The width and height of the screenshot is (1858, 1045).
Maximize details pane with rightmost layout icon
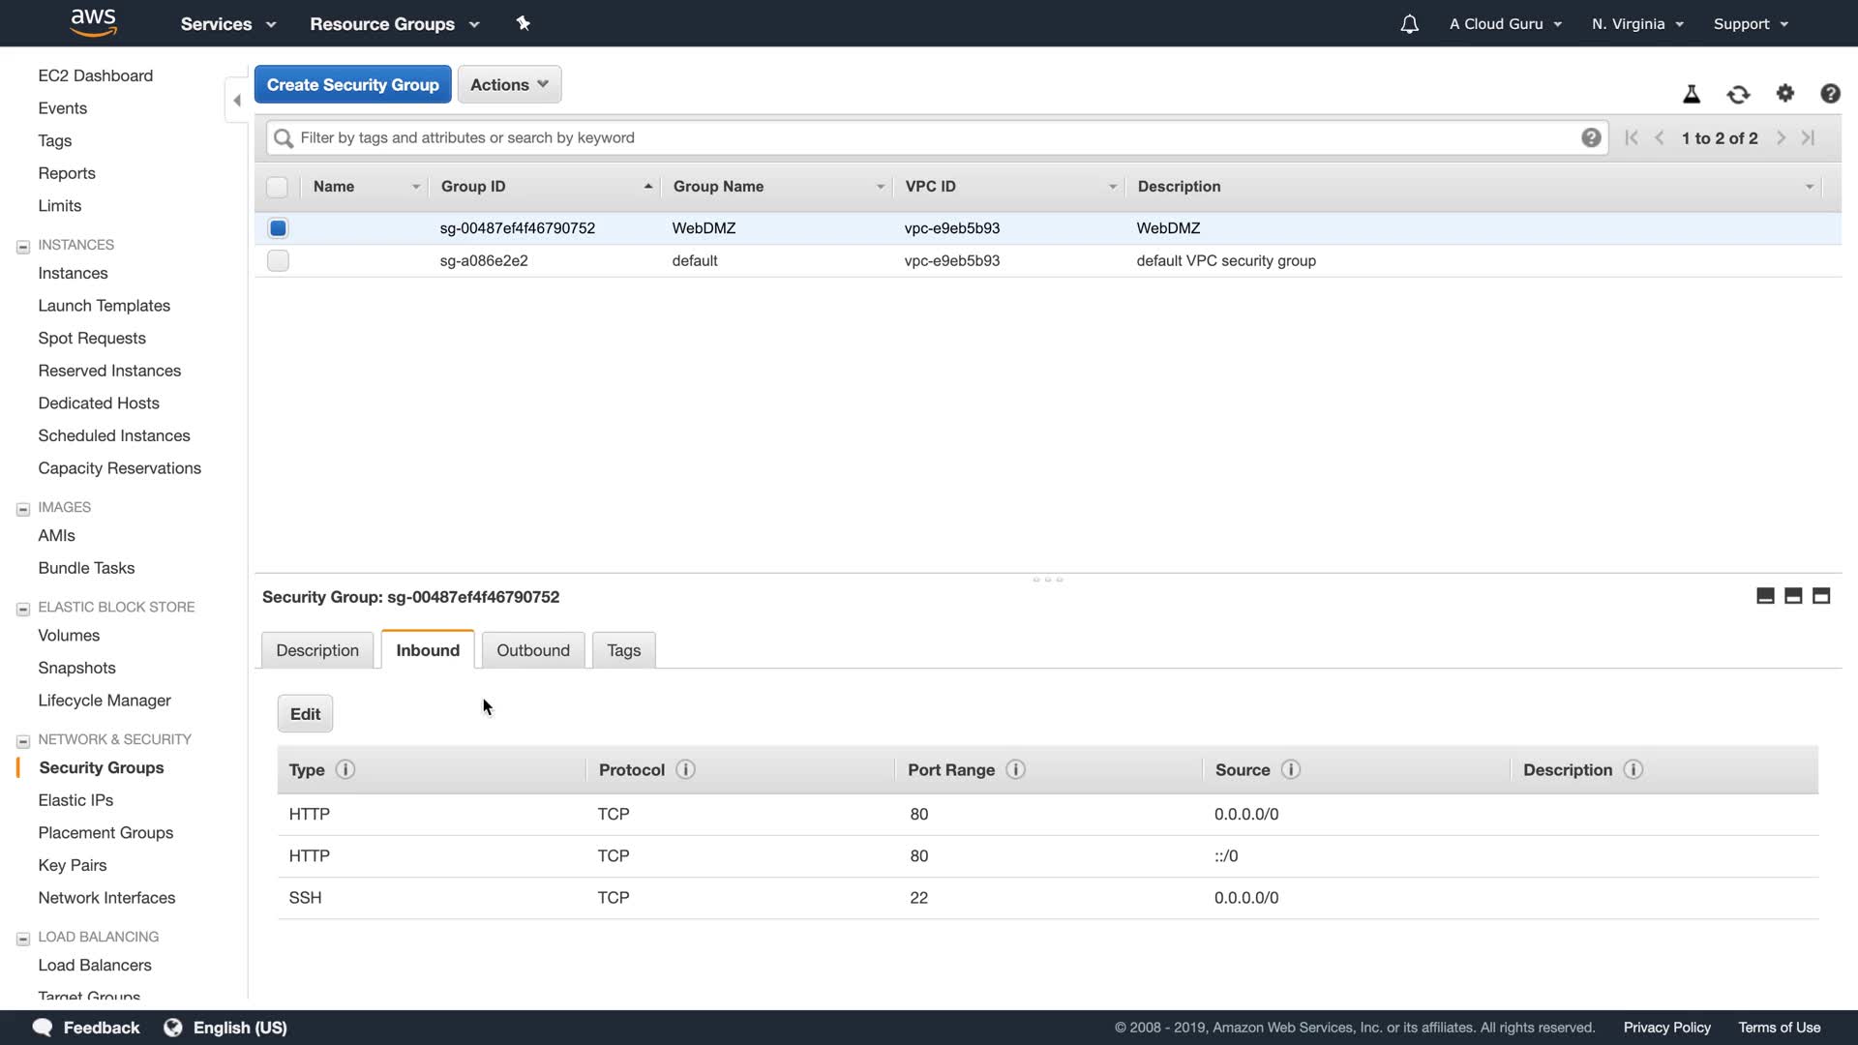pyautogui.click(x=1820, y=596)
